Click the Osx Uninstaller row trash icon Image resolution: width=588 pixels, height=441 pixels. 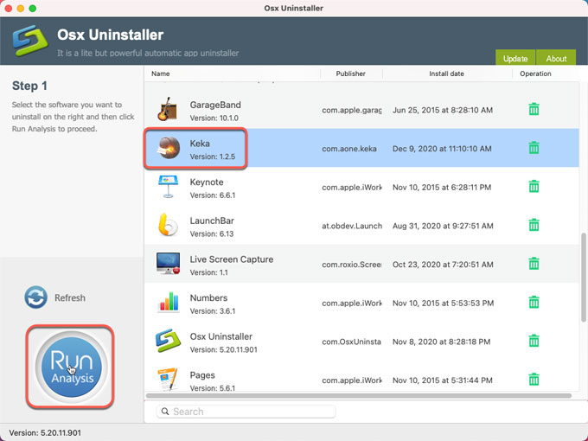click(x=534, y=341)
